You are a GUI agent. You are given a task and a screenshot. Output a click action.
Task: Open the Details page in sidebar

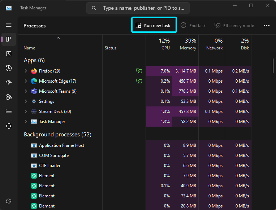tap(9, 111)
